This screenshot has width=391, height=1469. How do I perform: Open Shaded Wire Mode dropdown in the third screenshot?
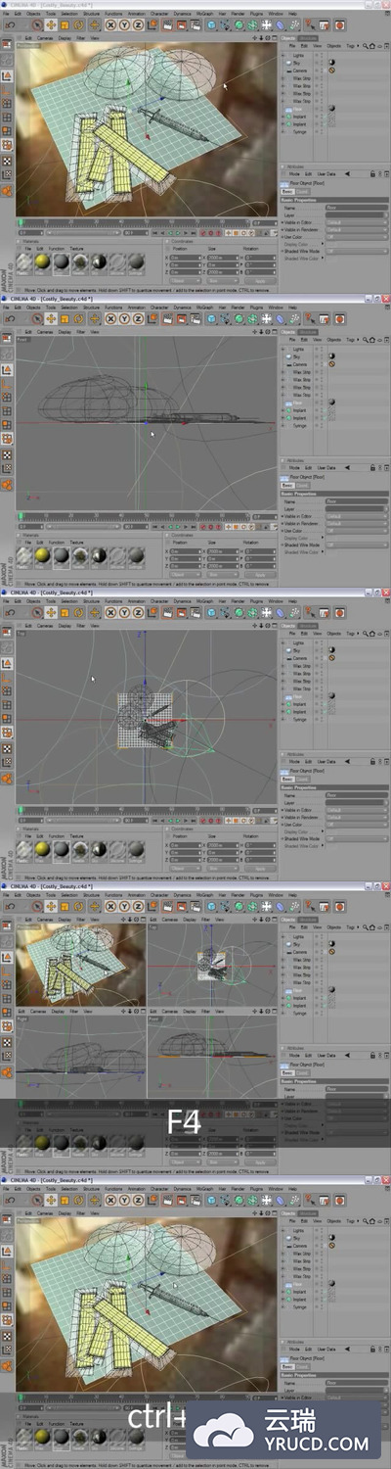tap(356, 838)
